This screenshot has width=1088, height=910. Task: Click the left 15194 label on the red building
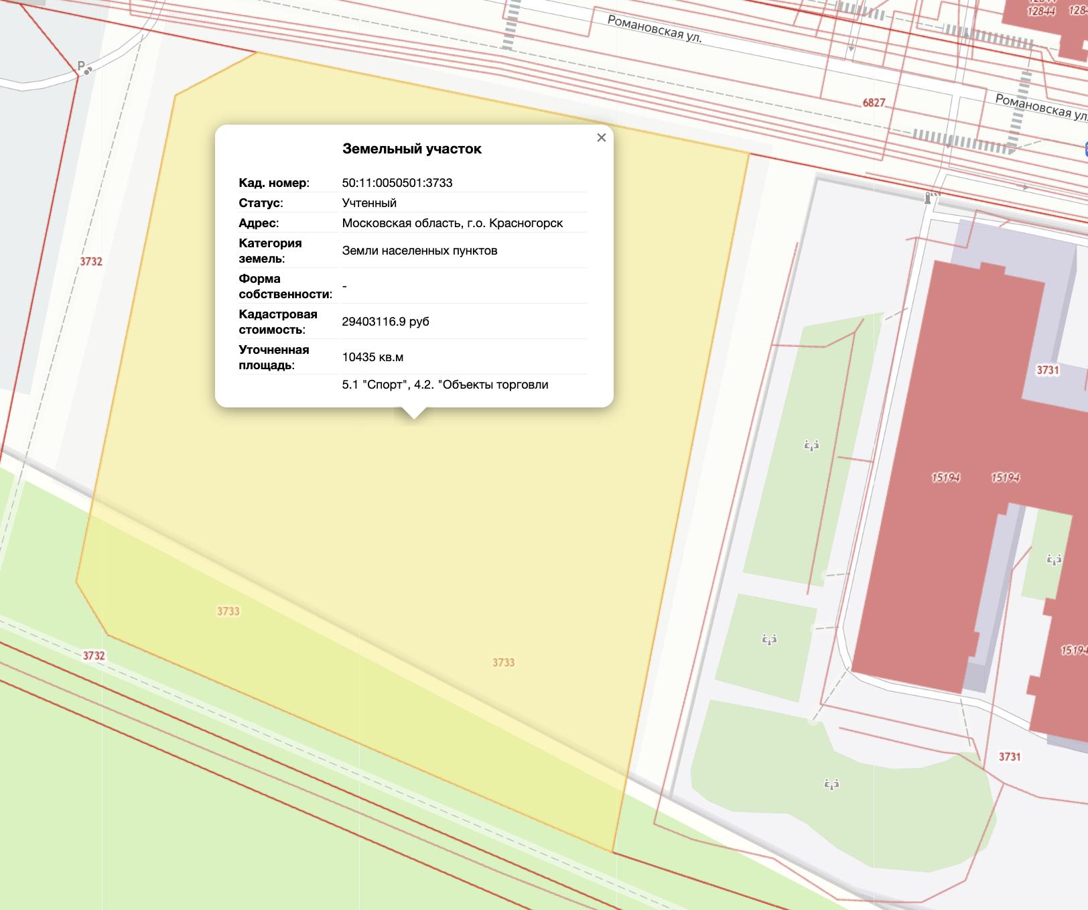(946, 477)
